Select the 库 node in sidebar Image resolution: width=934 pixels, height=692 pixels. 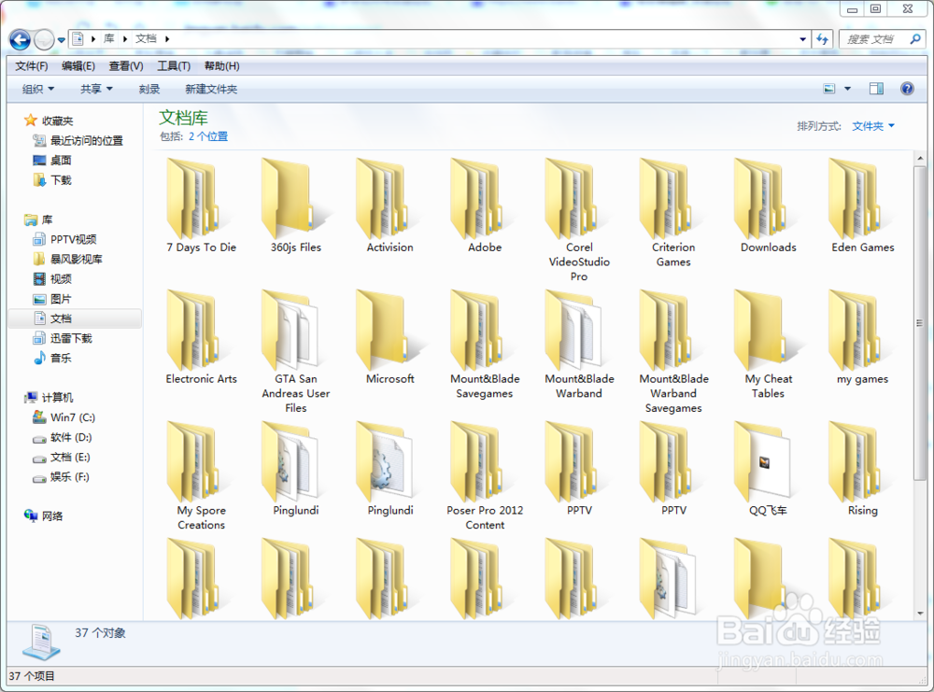tap(38, 219)
